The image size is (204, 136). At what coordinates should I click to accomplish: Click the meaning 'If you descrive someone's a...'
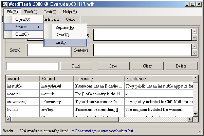point(98,102)
